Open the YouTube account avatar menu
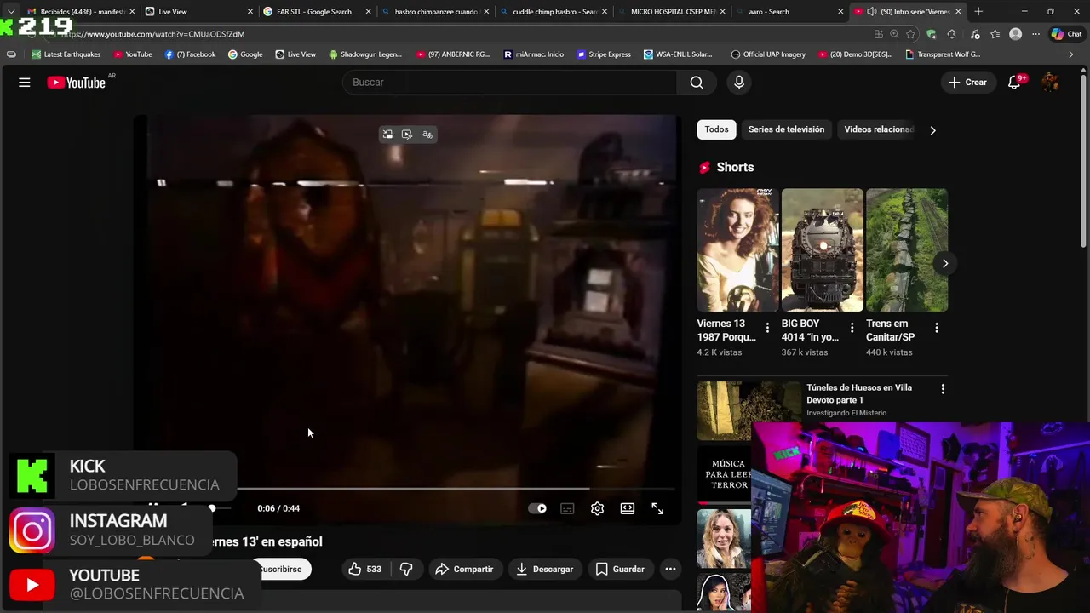This screenshot has height=613, width=1090. pos(1051,83)
